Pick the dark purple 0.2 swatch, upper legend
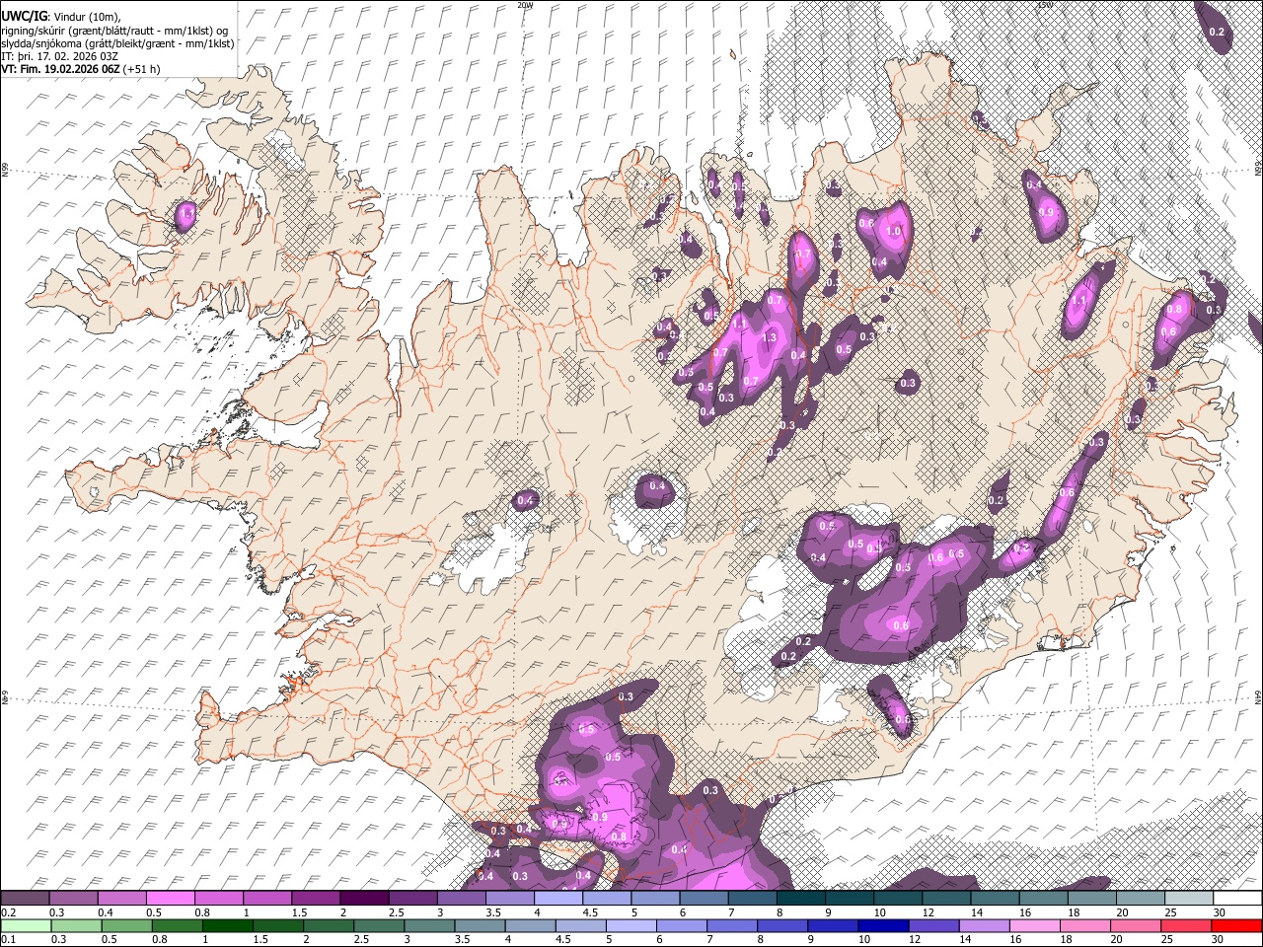This screenshot has height=947, width=1263. [x=25, y=898]
